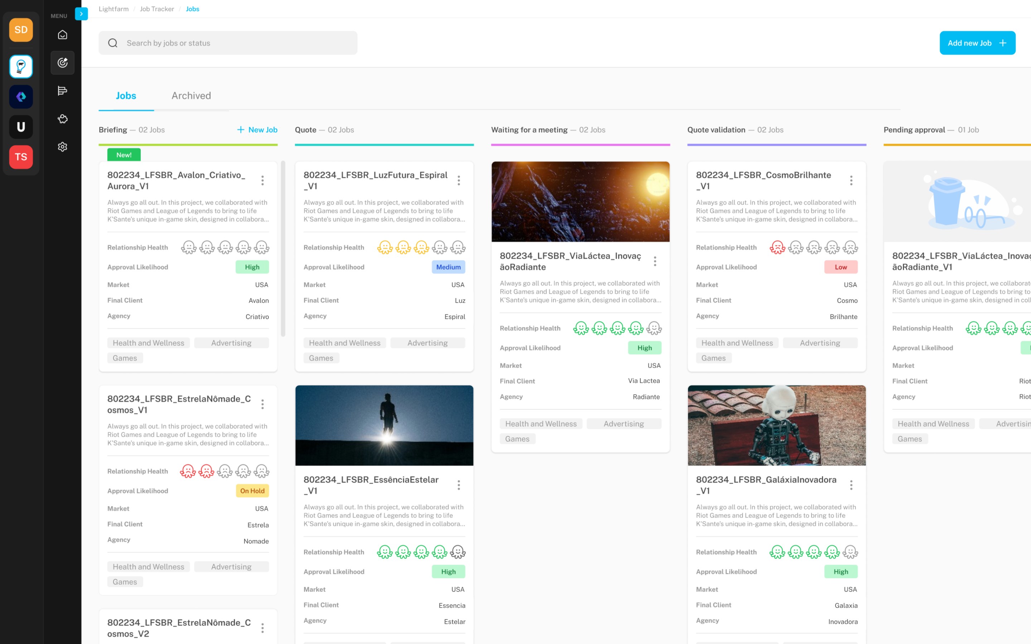Click the Add new Job button

coord(977,43)
